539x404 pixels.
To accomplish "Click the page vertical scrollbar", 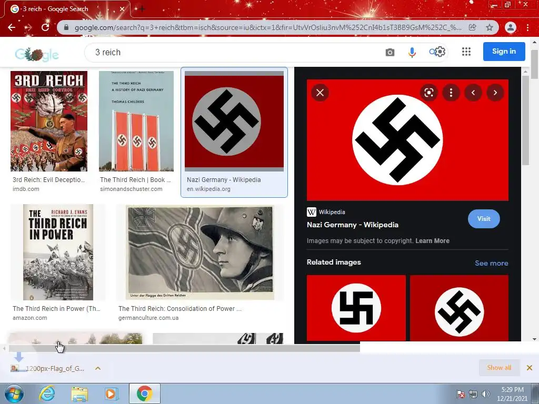I will tap(535, 65).
